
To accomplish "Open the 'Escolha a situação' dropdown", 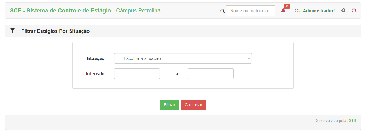I will coord(183,58).
